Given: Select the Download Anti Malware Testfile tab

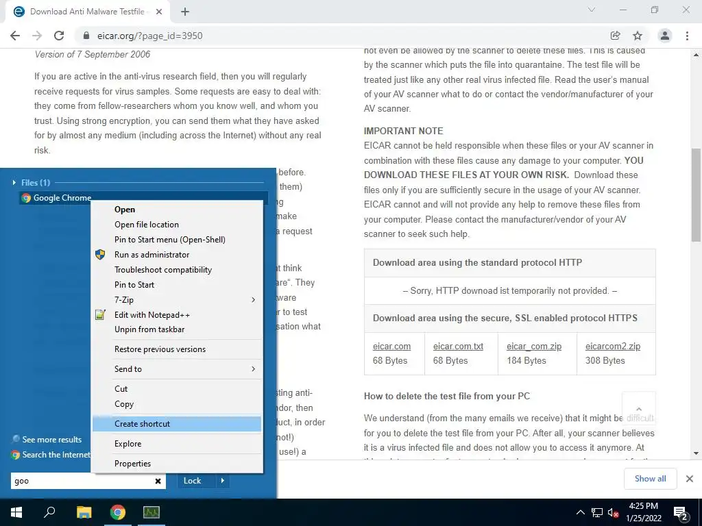Looking at the screenshot, I should point(88,12).
